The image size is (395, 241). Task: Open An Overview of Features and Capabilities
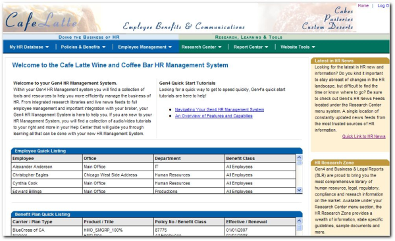(x=213, y=116)
